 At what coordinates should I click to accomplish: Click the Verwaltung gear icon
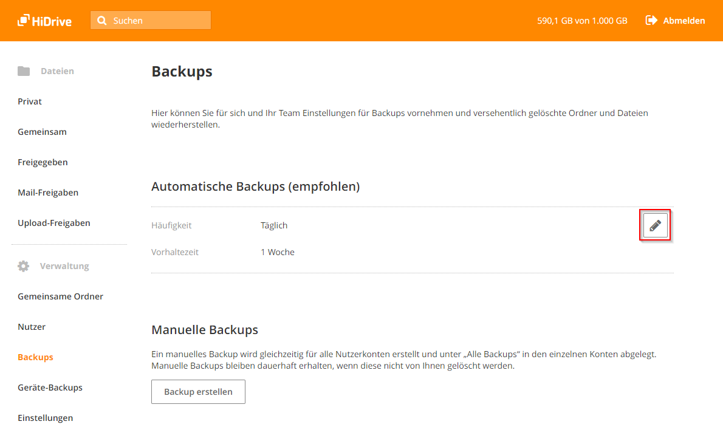[24, 266]
